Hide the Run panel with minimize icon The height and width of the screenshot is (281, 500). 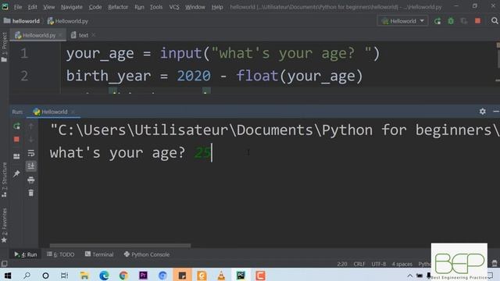[x=496, y=111]
